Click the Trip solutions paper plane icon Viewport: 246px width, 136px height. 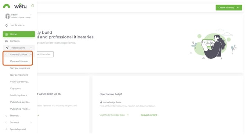coord(7,48)
